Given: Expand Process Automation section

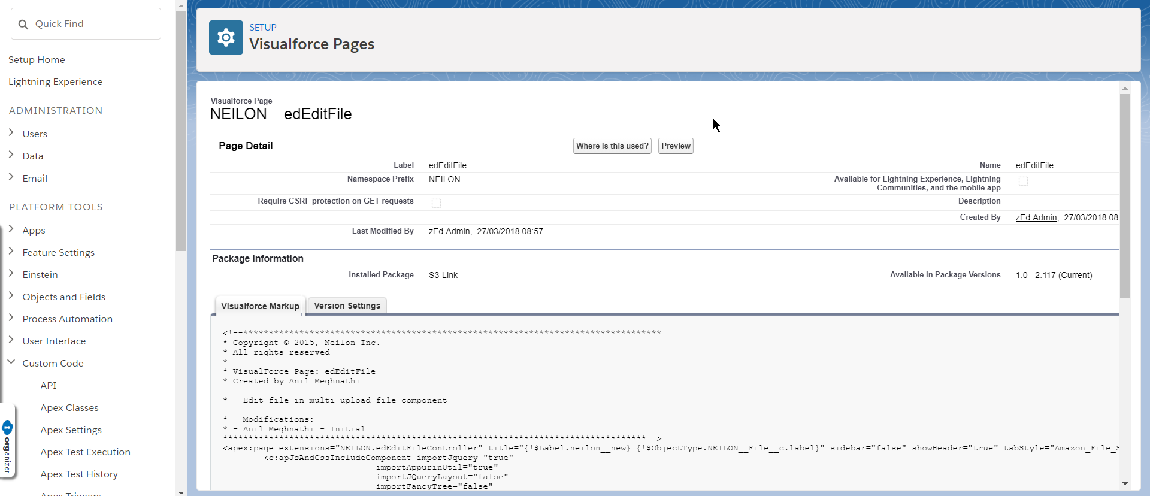Looking at the screenshot, I should coord(11,317).
